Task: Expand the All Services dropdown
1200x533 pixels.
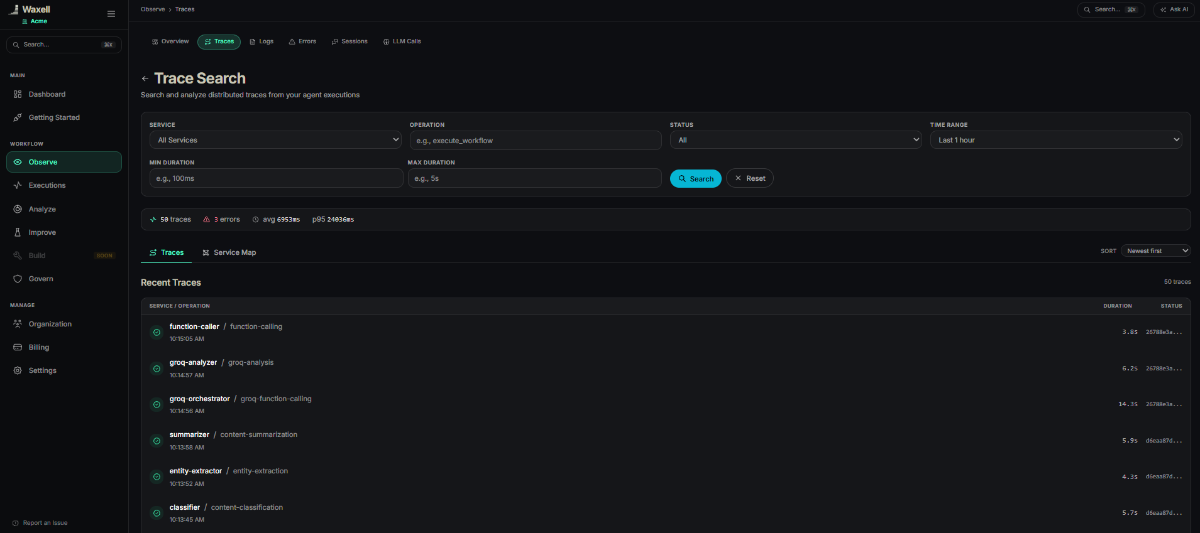Action: [x=275, y=140]
